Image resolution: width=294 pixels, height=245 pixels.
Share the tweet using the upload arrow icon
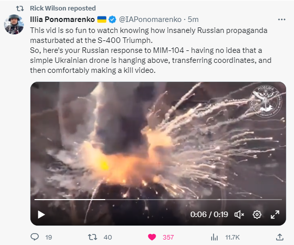[x=280, y=237]
